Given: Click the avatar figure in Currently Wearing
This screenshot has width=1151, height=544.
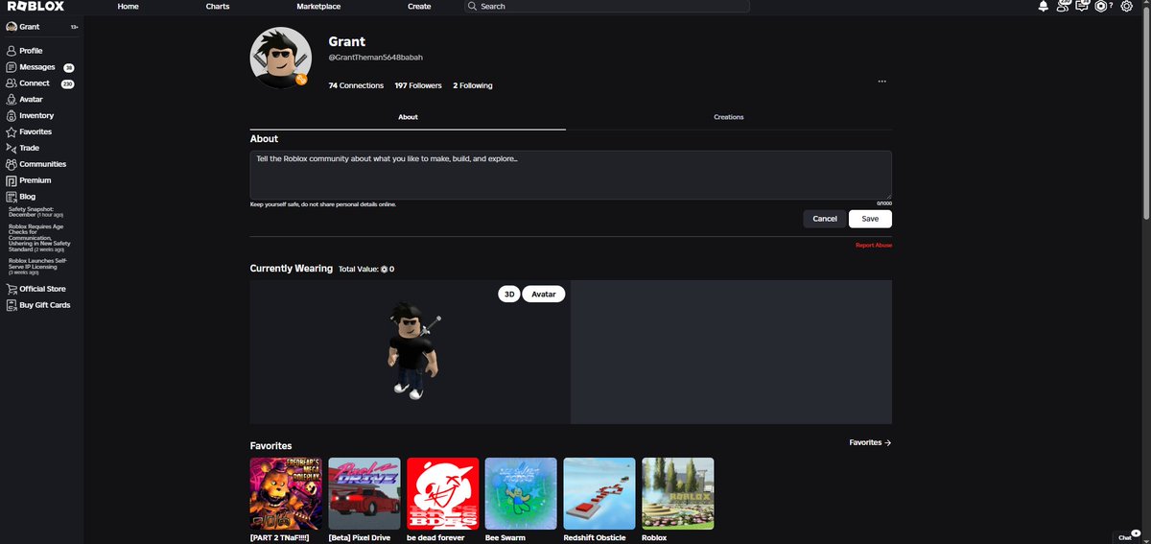Looking at the screenshot, I should click(412, 350).
